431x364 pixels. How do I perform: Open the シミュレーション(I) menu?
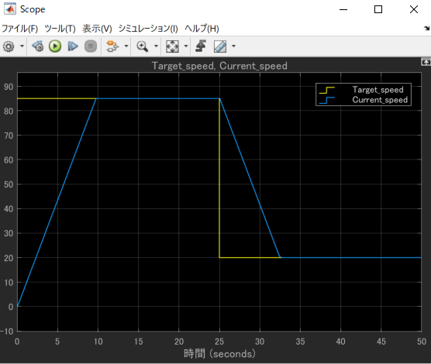coord(148,29)
